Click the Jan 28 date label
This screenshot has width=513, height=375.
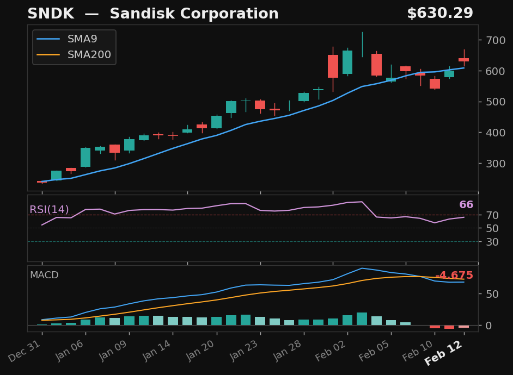(288, 350)
